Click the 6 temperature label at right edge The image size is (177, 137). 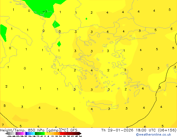point(171,29)
